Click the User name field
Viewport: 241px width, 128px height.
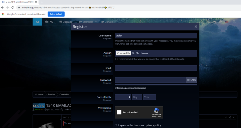[156, 35]
